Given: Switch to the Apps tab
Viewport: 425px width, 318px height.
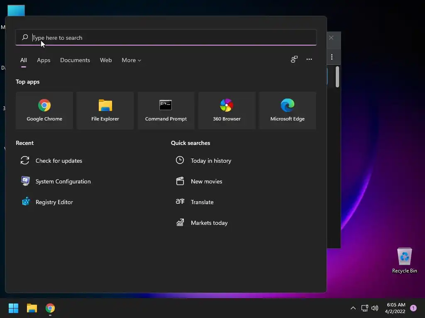Looking at the screenshot, I should tap(44, 60).
